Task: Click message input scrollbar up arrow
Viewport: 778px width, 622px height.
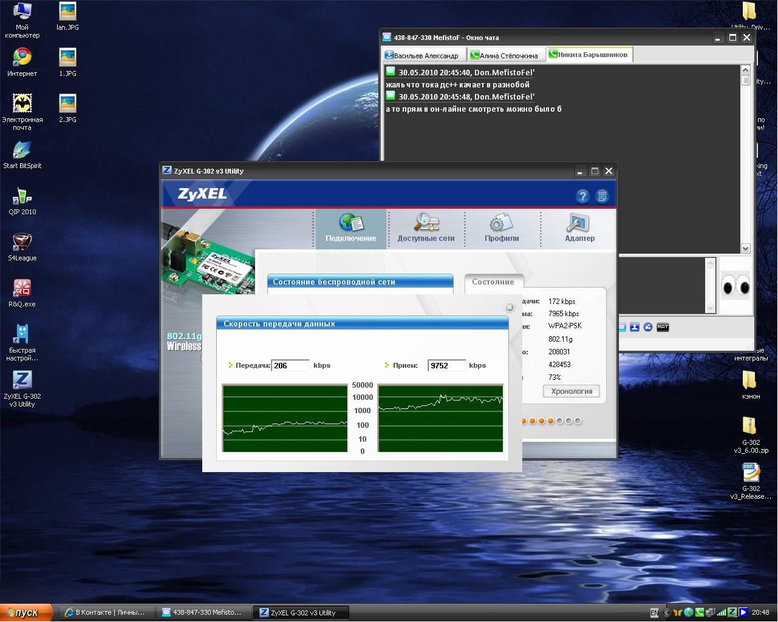Action: coord(710,263)
